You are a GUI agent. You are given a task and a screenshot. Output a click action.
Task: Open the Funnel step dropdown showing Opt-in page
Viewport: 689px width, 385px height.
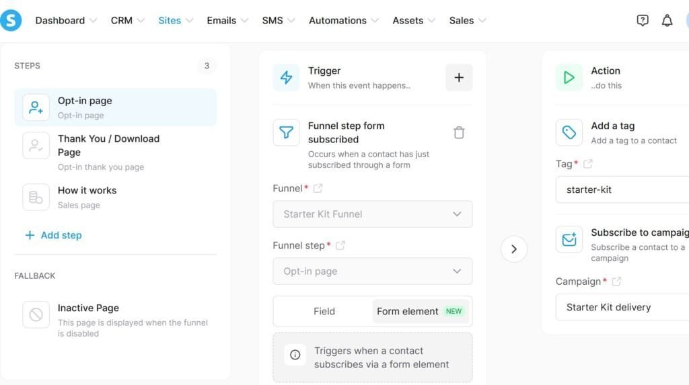point(373,271)
